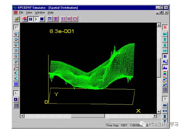Increase color scale with rainbow up arrow
The width and height of the screenshot is (184, 132).
[165, 78]
